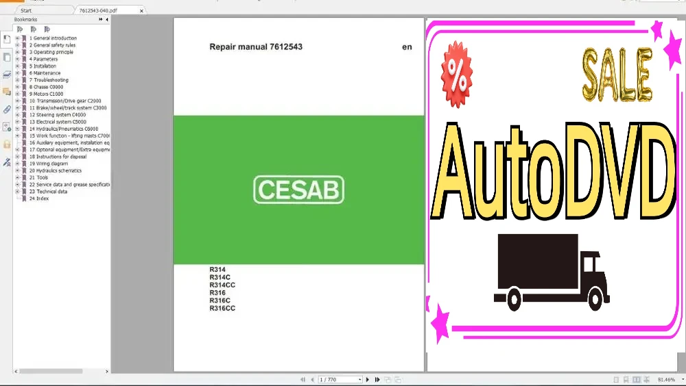Expand the 7 Troubleshooting bookmark node
The width and height of the screenshot is (686, 386).
click(18, 80)
